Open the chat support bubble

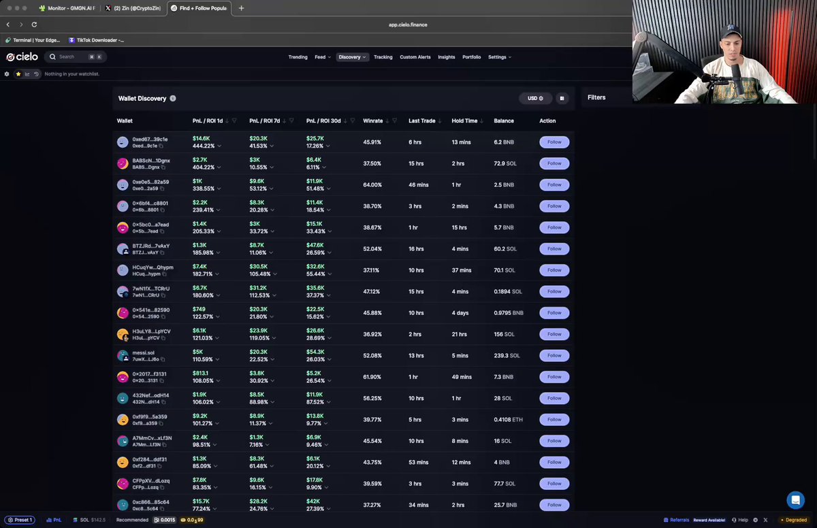[795, 500]
